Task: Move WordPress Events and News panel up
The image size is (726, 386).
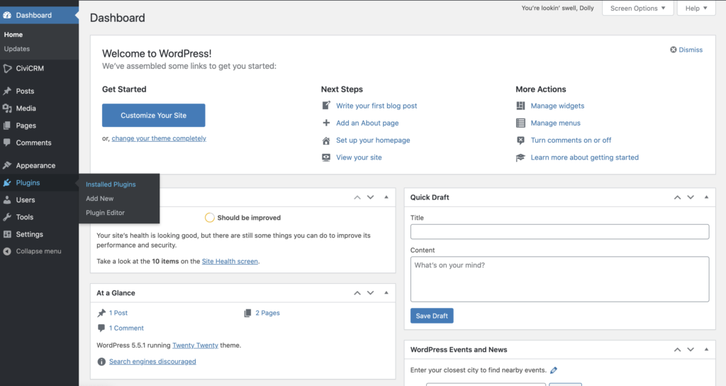Action: point(677,349)
